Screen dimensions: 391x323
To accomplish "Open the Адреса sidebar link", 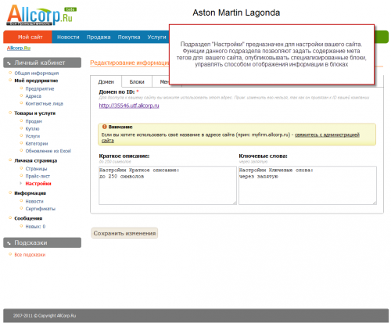I will click(33, 96).
